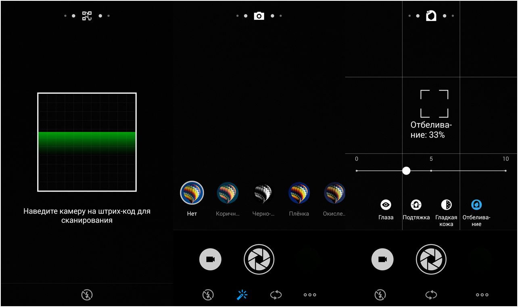Screen dimensions: 518x307
Task: Select the Нет option to remove filter
Action: point(191,194)
